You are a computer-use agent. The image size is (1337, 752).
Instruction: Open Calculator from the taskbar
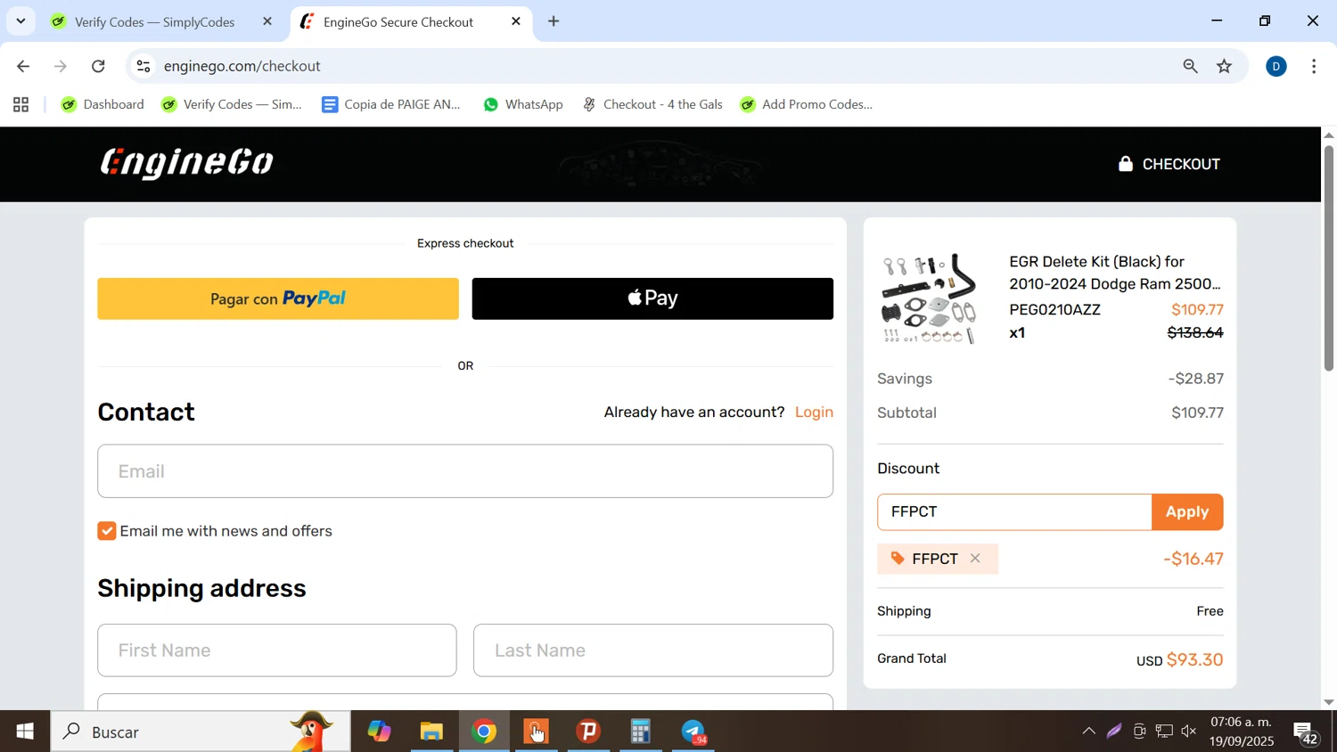(641, 732)
